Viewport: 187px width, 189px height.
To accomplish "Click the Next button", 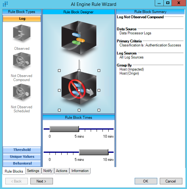I will pos(41,181).
